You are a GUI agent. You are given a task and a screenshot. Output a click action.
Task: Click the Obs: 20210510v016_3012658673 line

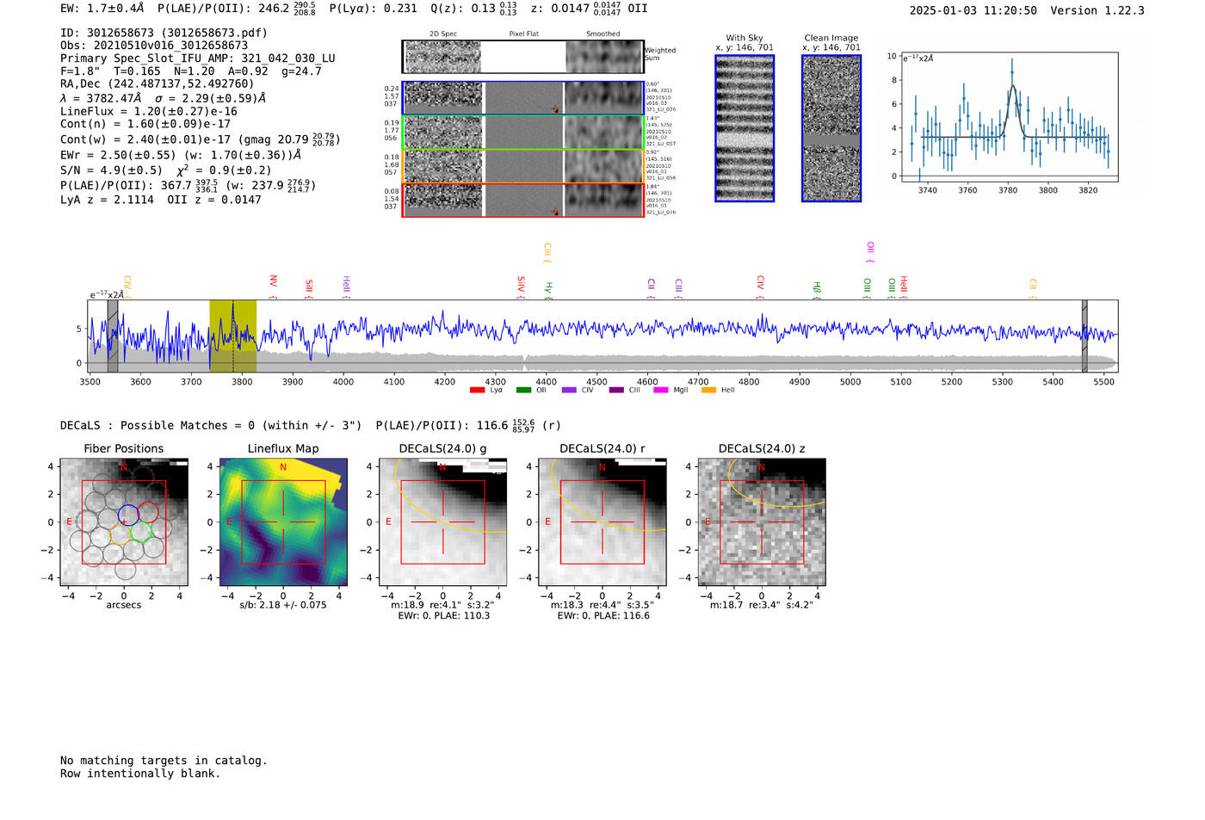click(154, 46)
